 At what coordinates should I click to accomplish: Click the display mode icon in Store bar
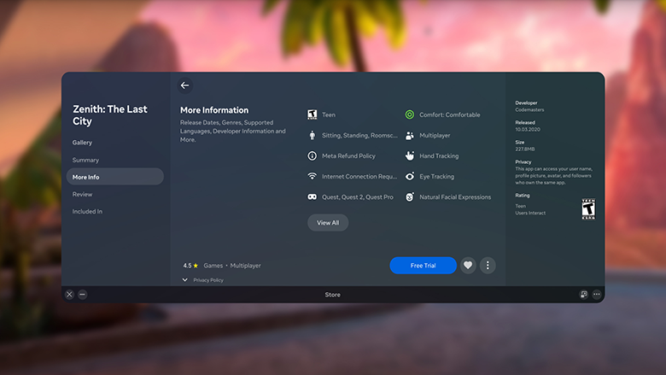pyautogui.click(x=583, y=295)
